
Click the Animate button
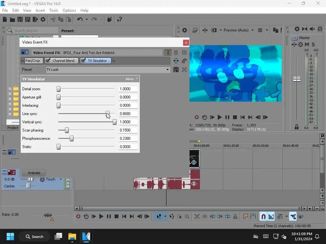[34, 173]
